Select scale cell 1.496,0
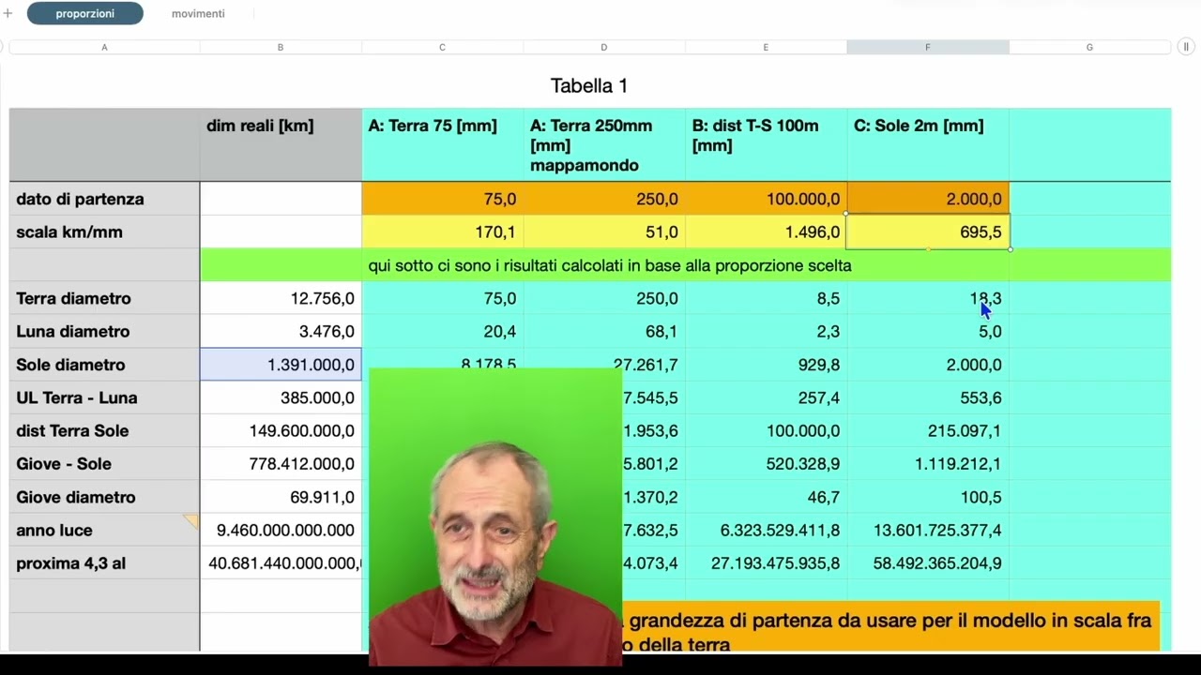 coord(766,232)
